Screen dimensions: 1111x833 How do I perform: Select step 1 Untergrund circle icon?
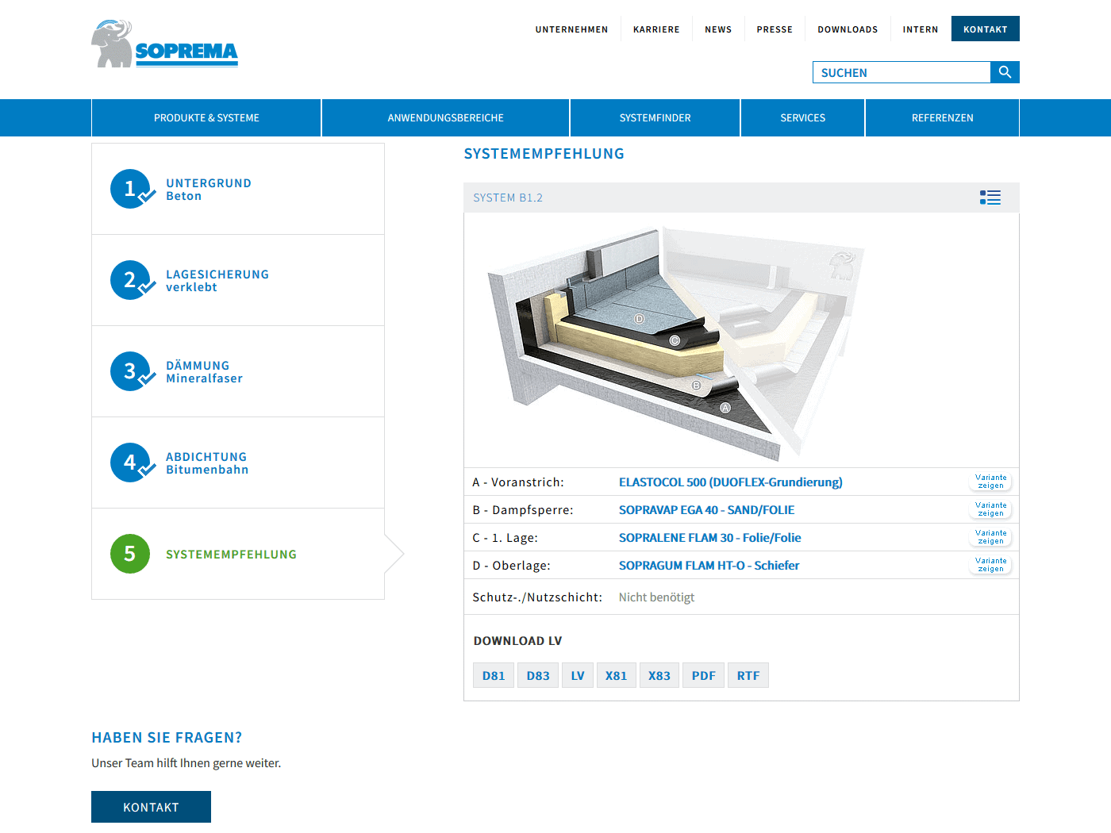130,189
